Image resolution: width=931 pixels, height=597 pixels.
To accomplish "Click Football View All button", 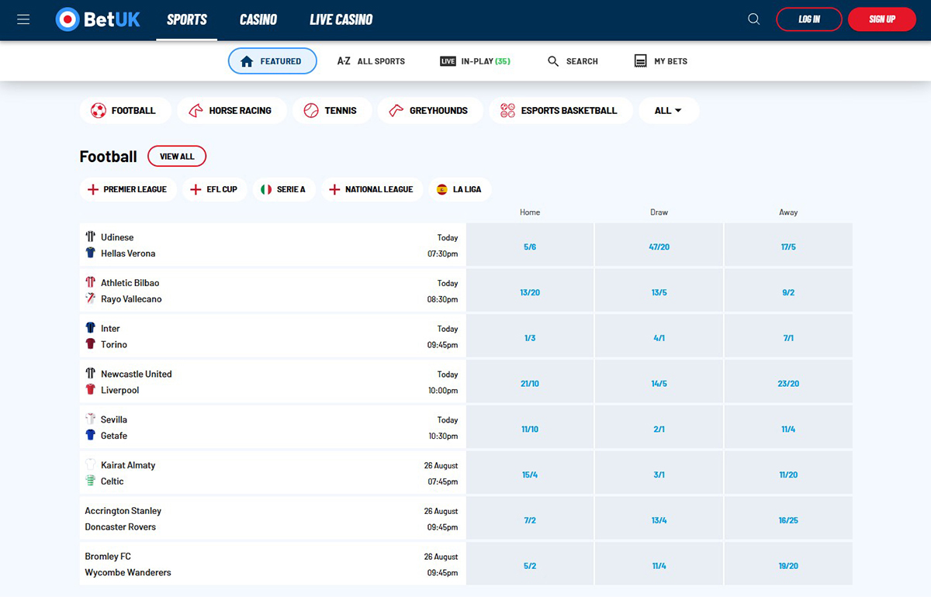I will [177, 157].
